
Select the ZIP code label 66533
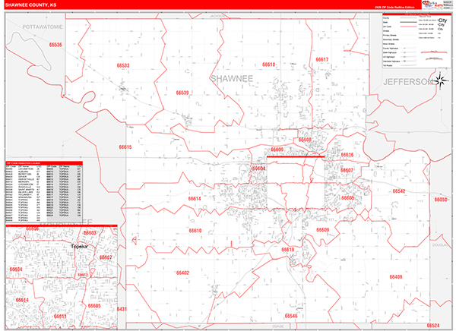[123, 65]
